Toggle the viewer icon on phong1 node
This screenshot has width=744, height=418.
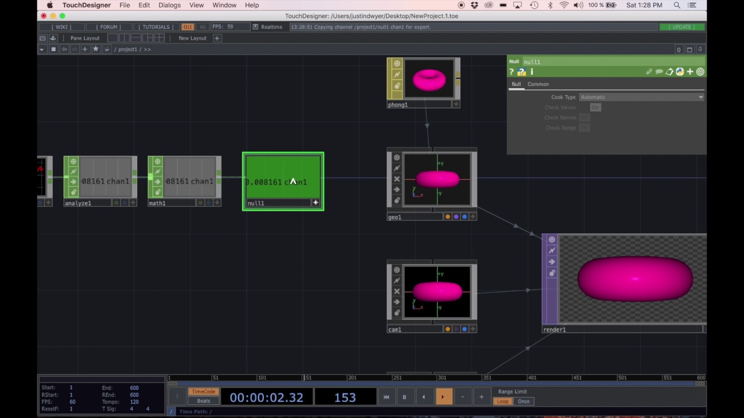[397, 63]
